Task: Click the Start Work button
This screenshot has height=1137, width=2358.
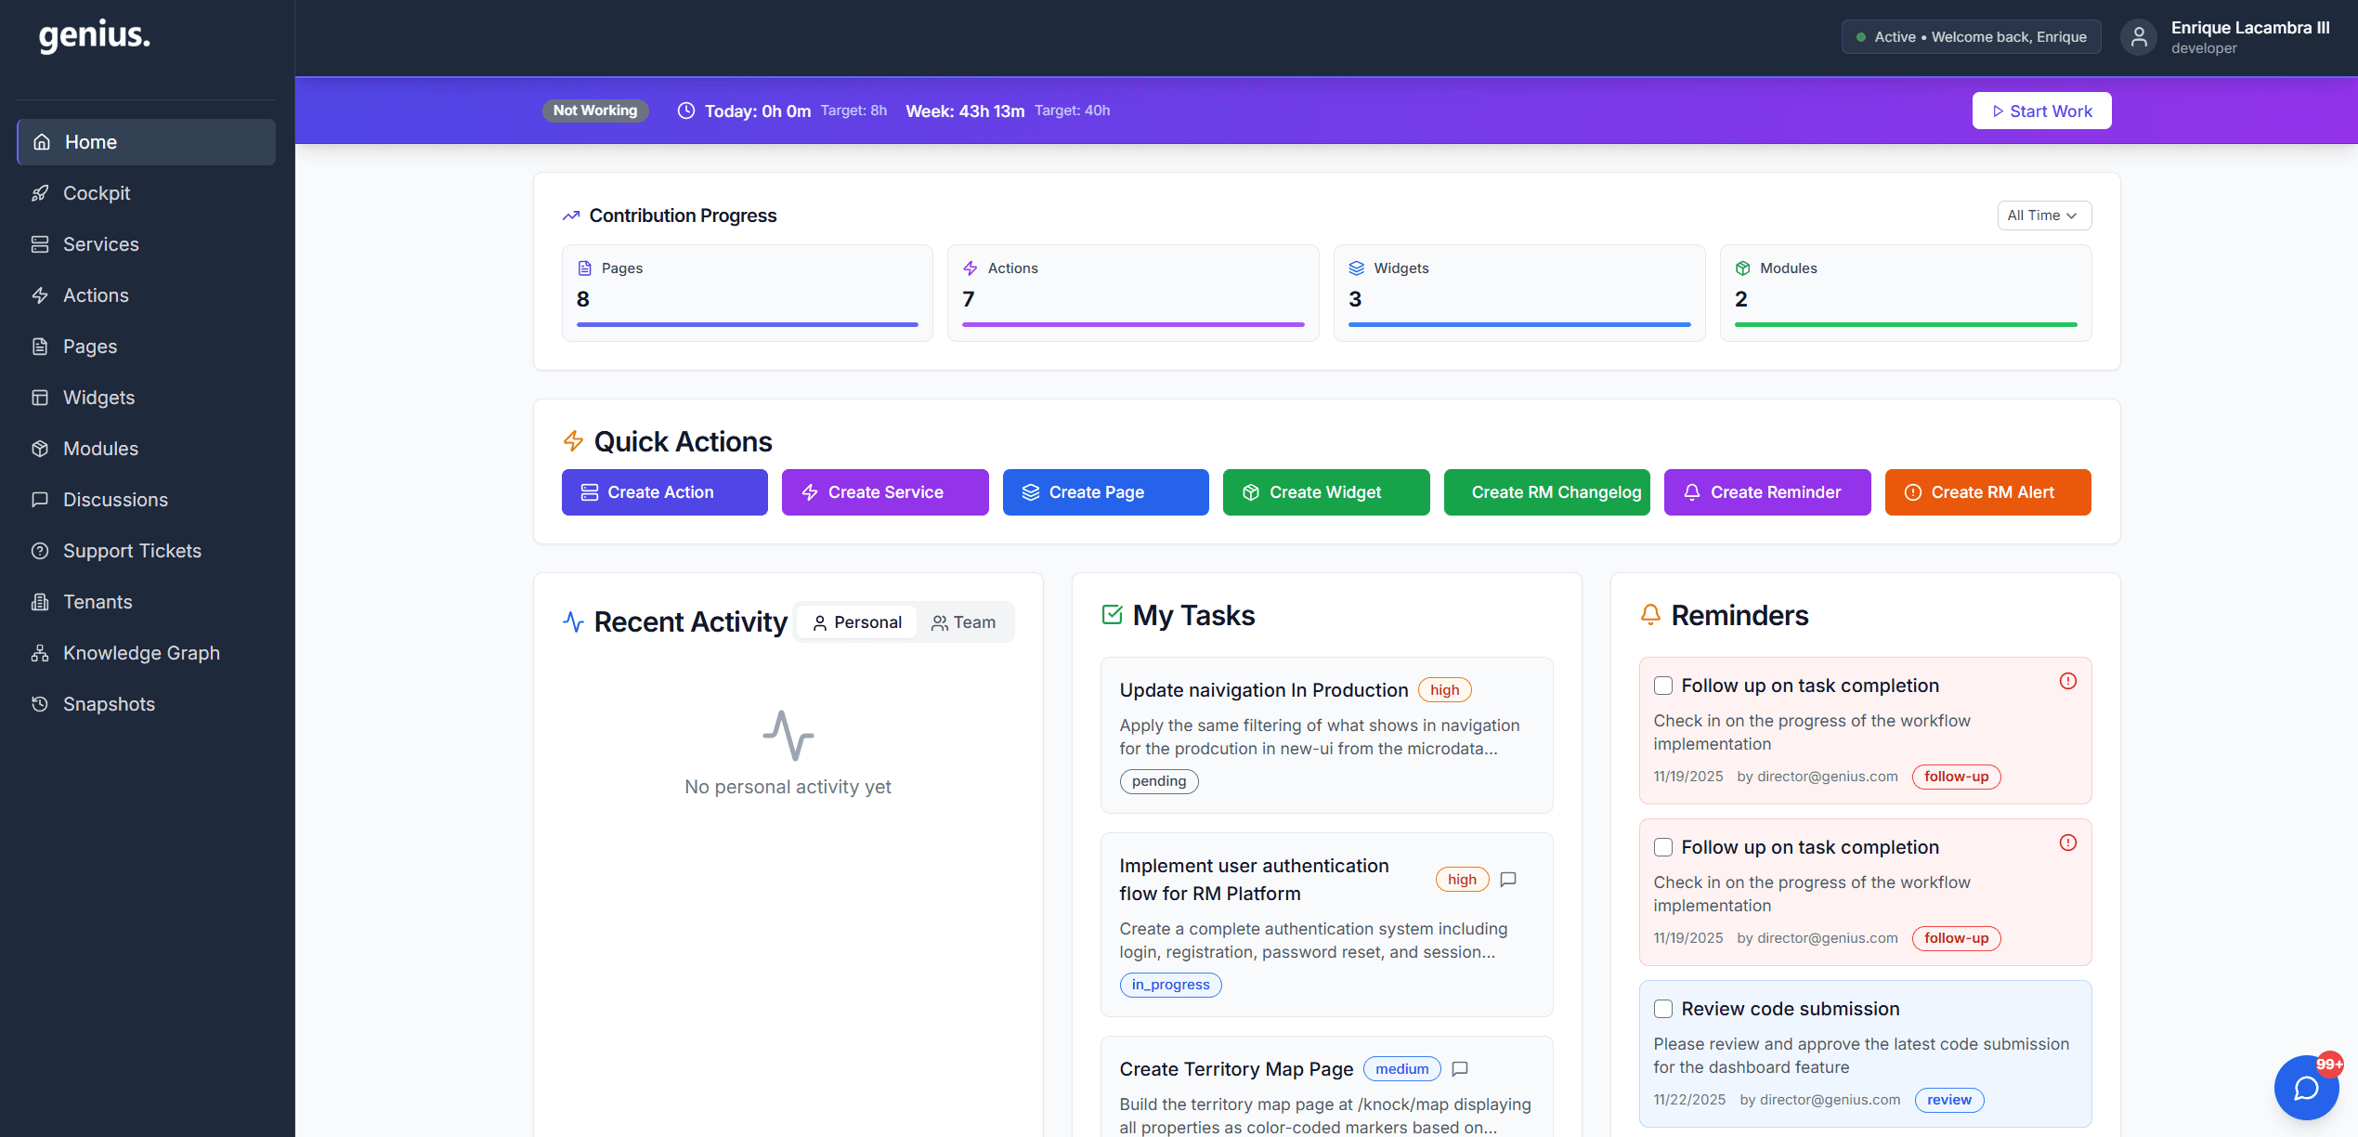Action: point(2041,110)
